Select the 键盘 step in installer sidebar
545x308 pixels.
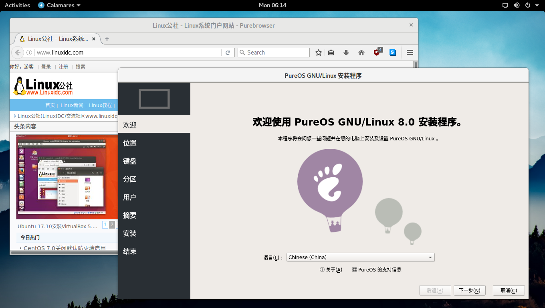(154, 161)
